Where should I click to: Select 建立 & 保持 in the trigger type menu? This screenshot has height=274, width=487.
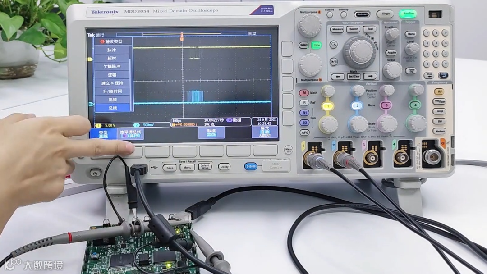[x=112, y=83]
